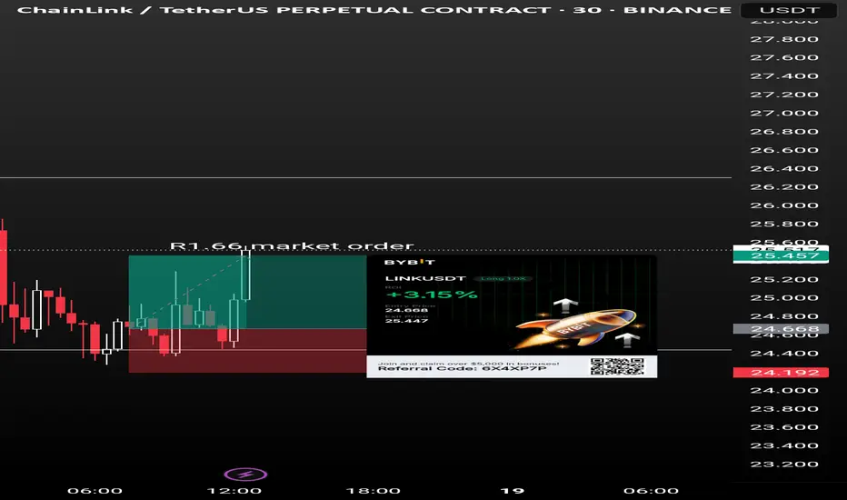The height and width of the screenshot is (500, 847).
Task: Click the 'Join and claim over $5,000' text
Action: 468,364
